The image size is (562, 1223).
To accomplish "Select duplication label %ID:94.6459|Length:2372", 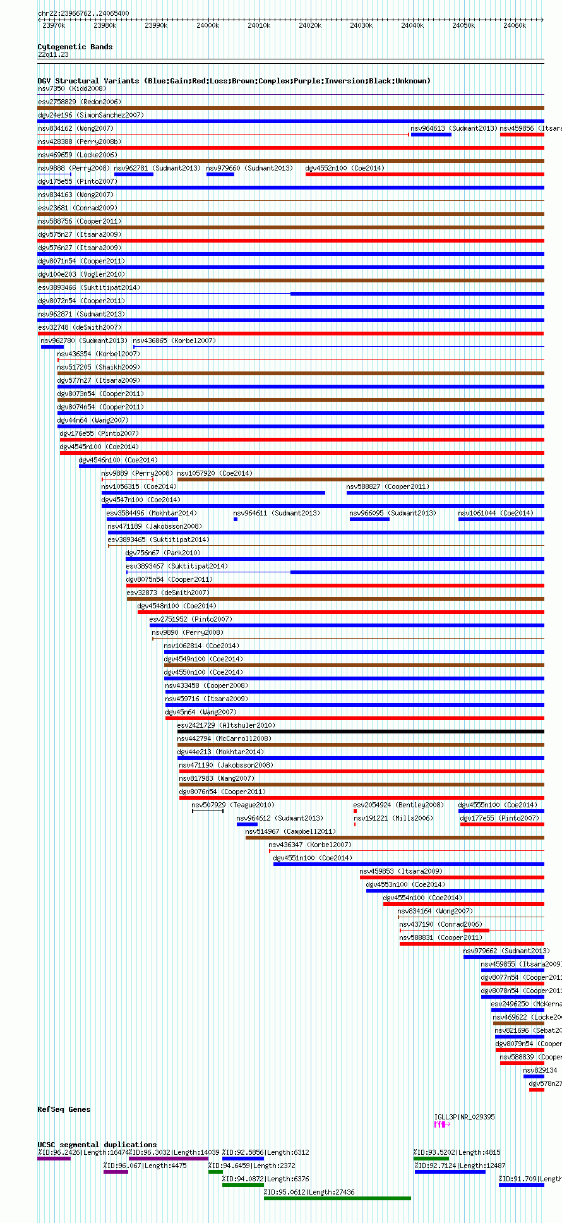I will 251,1166.
